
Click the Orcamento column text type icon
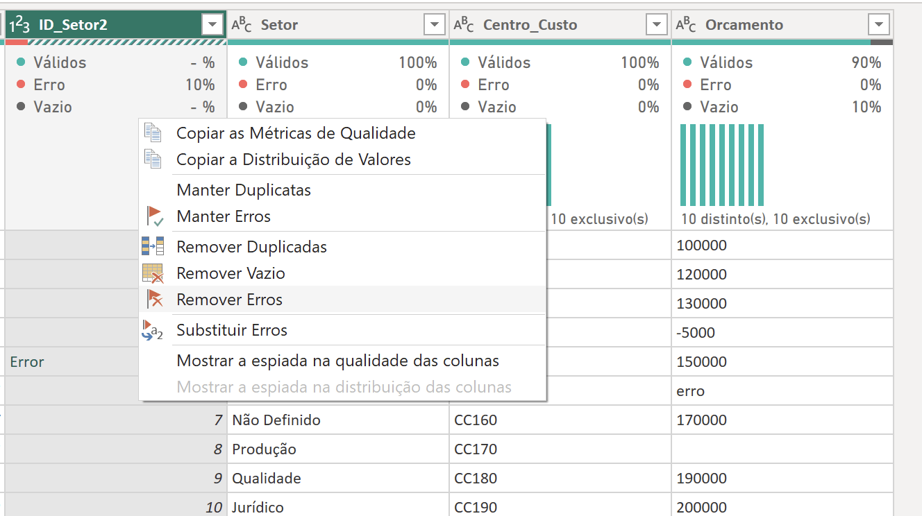tap(686, 25)
